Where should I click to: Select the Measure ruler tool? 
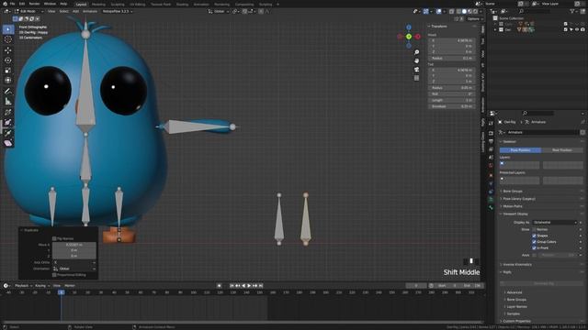coord(8,102)
